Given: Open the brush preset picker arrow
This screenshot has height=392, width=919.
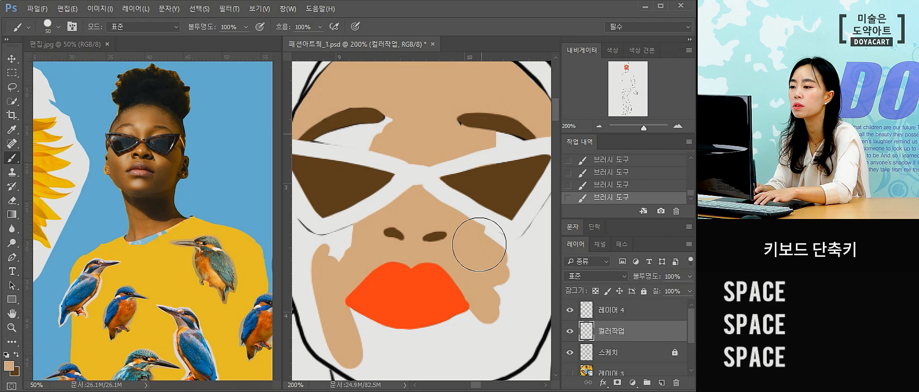Looking at the screenshot, I should click(x=58, y=27).
